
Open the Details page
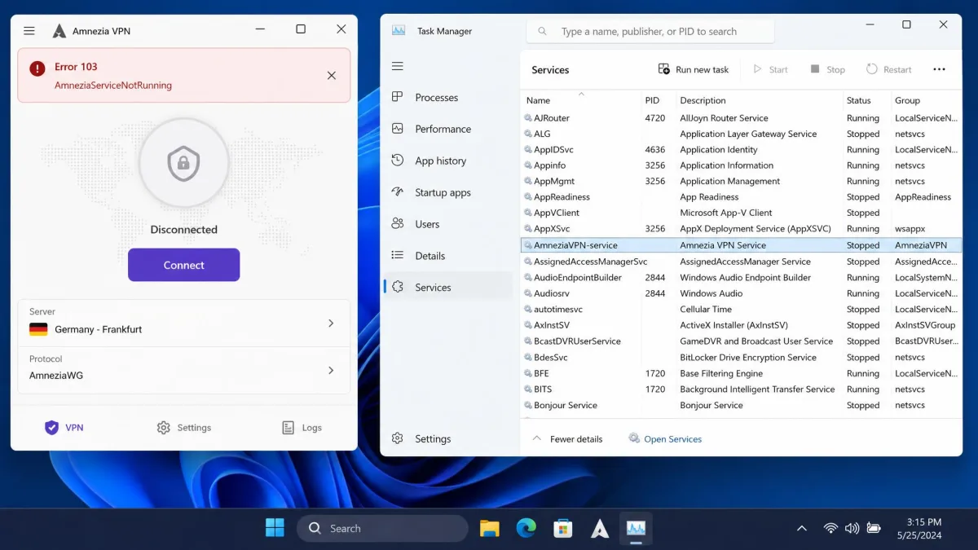[447, 255]
